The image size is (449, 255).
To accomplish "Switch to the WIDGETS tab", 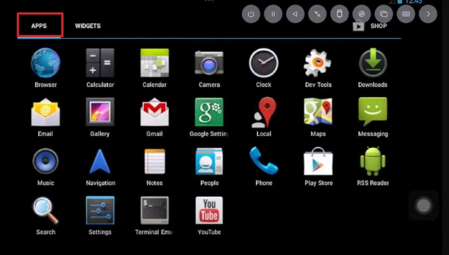I will click(x=88, y=26).
